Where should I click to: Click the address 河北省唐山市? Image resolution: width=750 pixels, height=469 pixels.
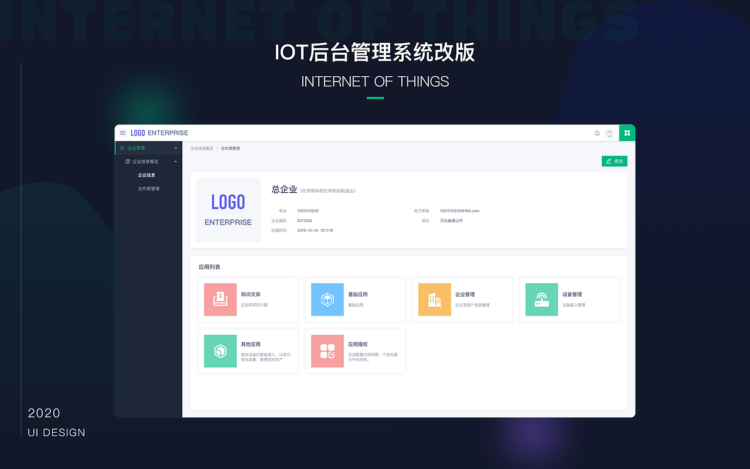pyautogui.click(x=452, y=221)
